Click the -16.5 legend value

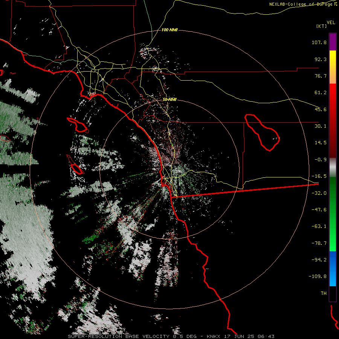[319, 176]
